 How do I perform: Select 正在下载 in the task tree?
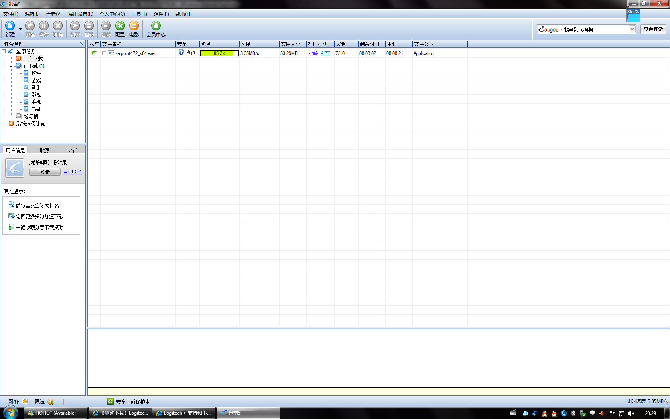pyautogui.click(x=33, y=59)
